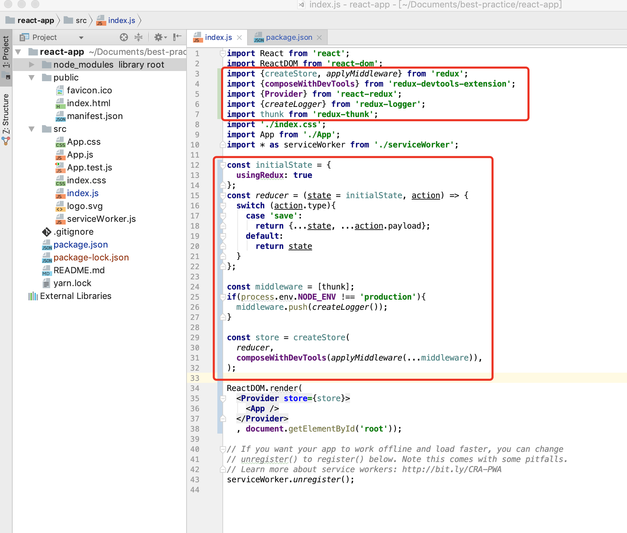Fold the switch statement at line 16
The width and height of the screenshot is (627, 533).
click(223, 206)
